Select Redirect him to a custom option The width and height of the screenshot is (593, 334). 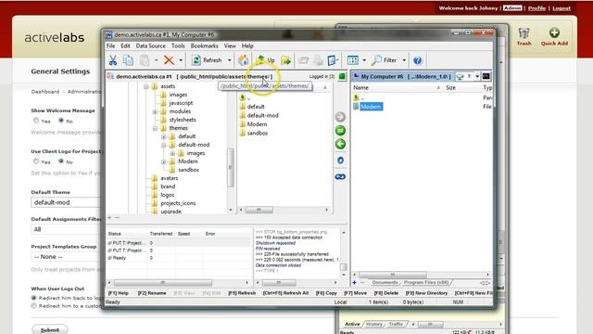[x=33, y=305]
